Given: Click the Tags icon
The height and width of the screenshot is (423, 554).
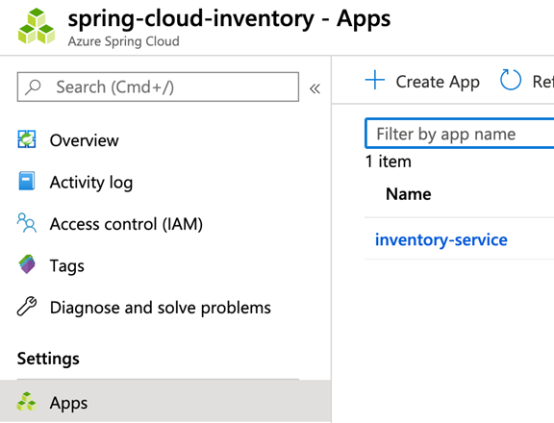Looking at the screenshot, I should 27,264.
